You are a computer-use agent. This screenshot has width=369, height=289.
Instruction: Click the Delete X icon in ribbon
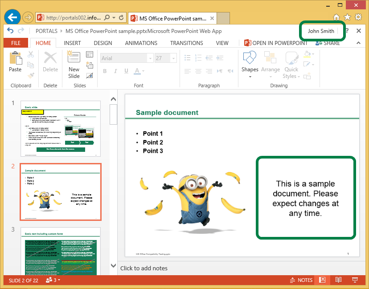50,58
